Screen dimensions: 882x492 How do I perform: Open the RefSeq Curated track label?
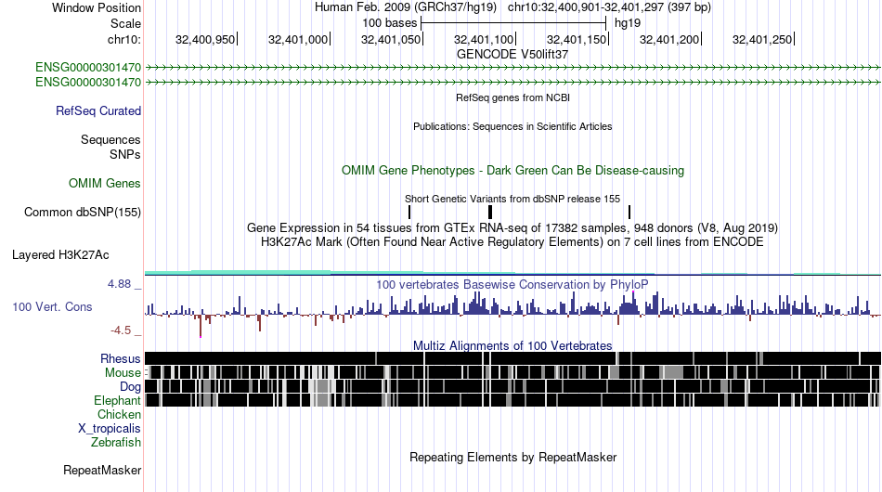coord(98,110)
